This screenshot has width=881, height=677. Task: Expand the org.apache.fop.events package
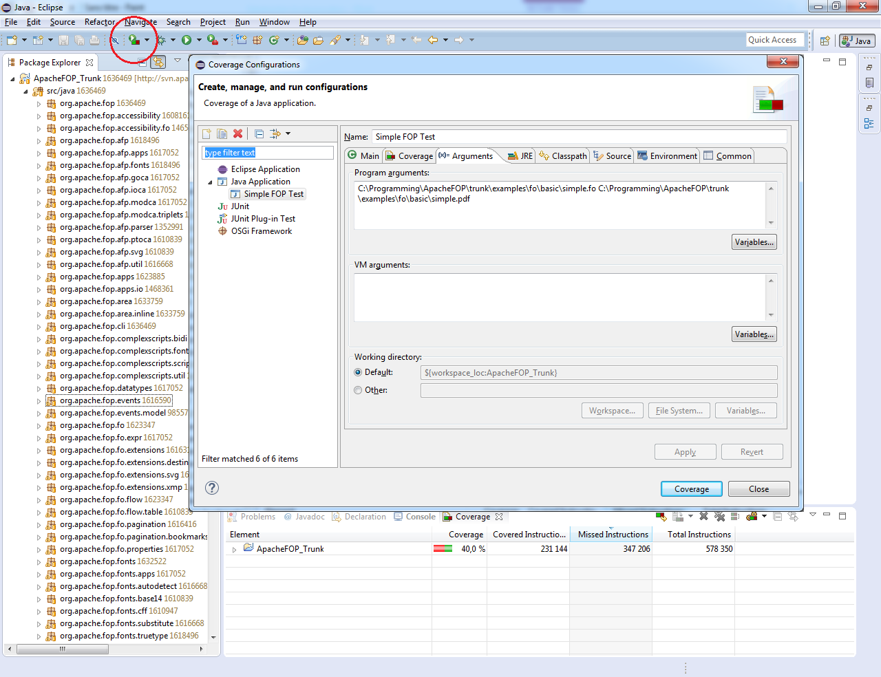(39, 401)
